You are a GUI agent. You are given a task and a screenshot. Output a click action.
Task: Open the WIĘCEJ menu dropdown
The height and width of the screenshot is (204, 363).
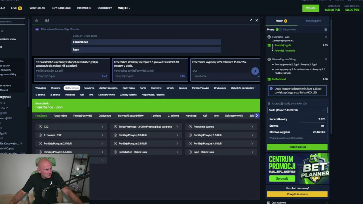tap(124, 8)
